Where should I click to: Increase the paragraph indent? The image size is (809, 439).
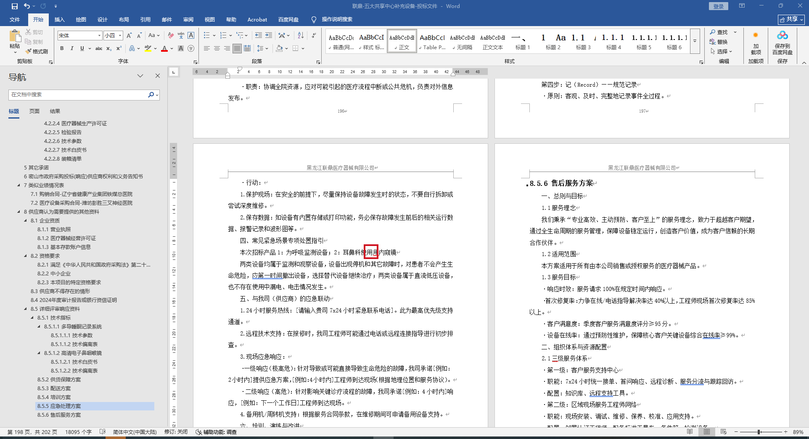pos(269,35)
